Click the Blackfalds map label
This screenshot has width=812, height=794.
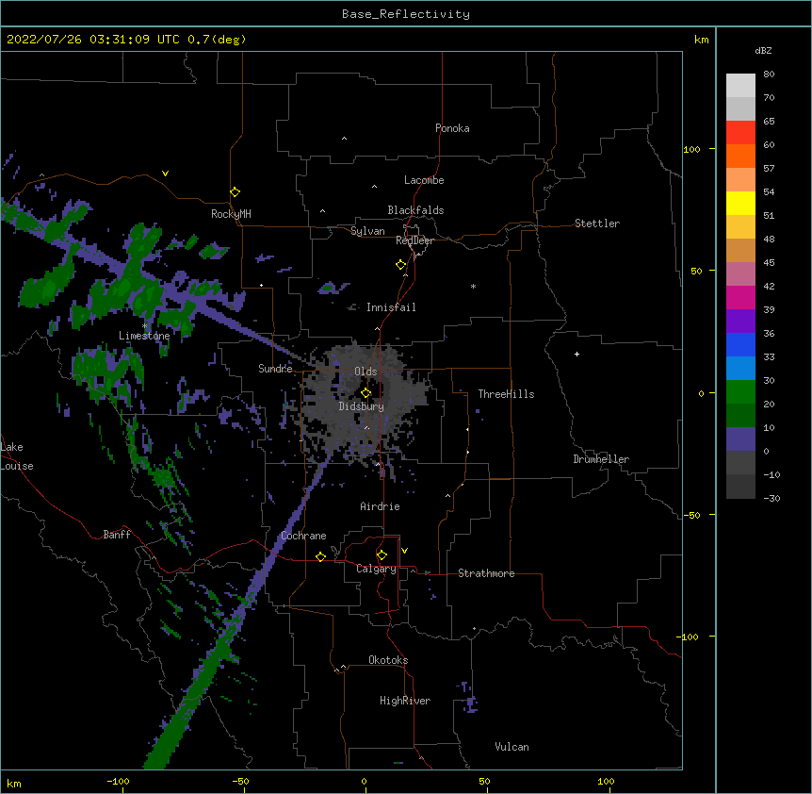click(x=415, y=210)
